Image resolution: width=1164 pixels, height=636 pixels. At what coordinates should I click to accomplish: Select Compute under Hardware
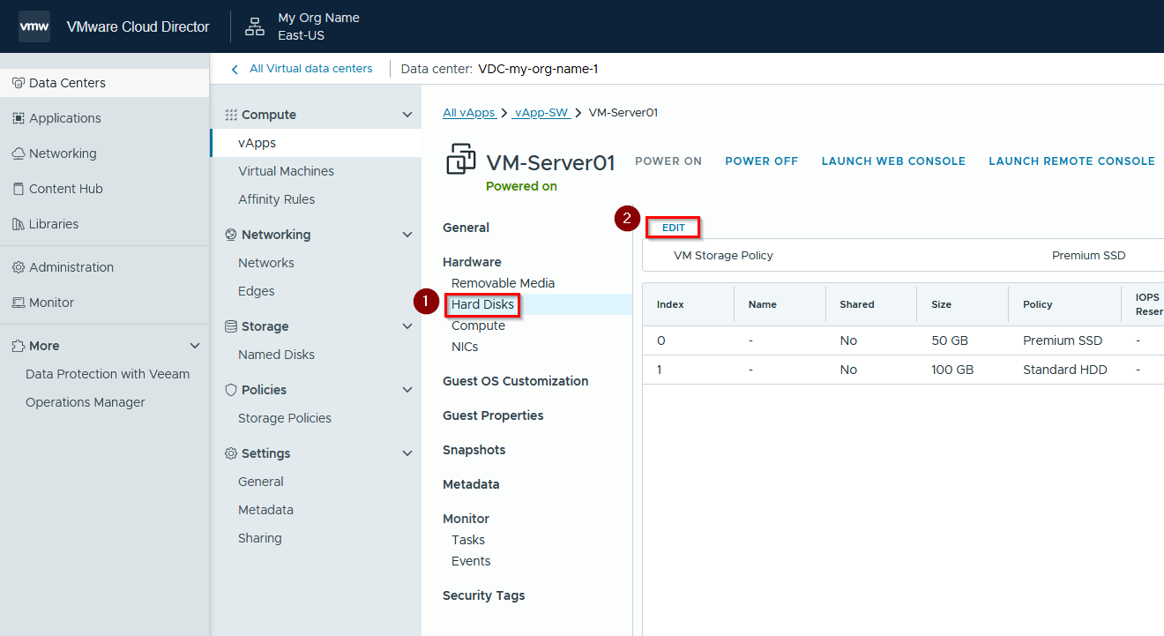click(x=478, y=325)
